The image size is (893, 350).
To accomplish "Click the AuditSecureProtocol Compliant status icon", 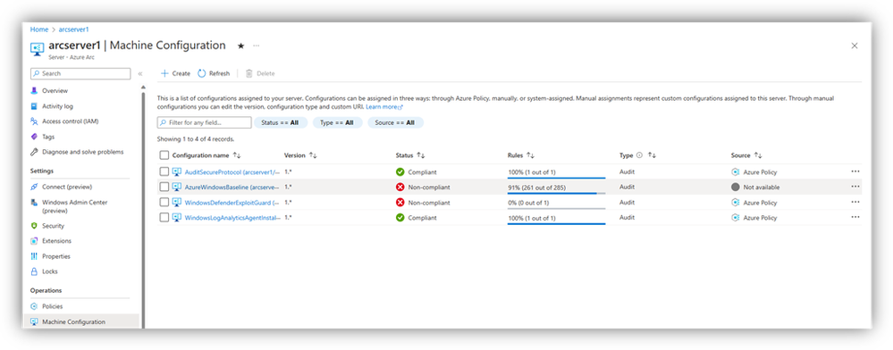I will pos(400,171).
